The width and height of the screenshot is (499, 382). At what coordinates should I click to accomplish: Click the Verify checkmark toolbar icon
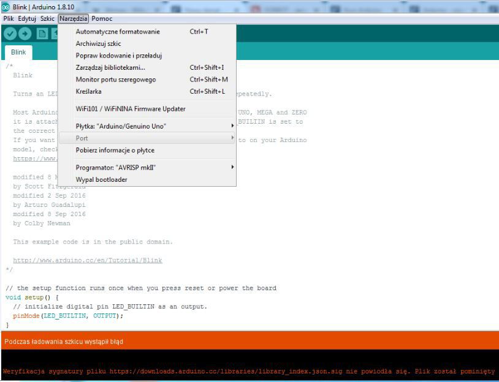10,34
